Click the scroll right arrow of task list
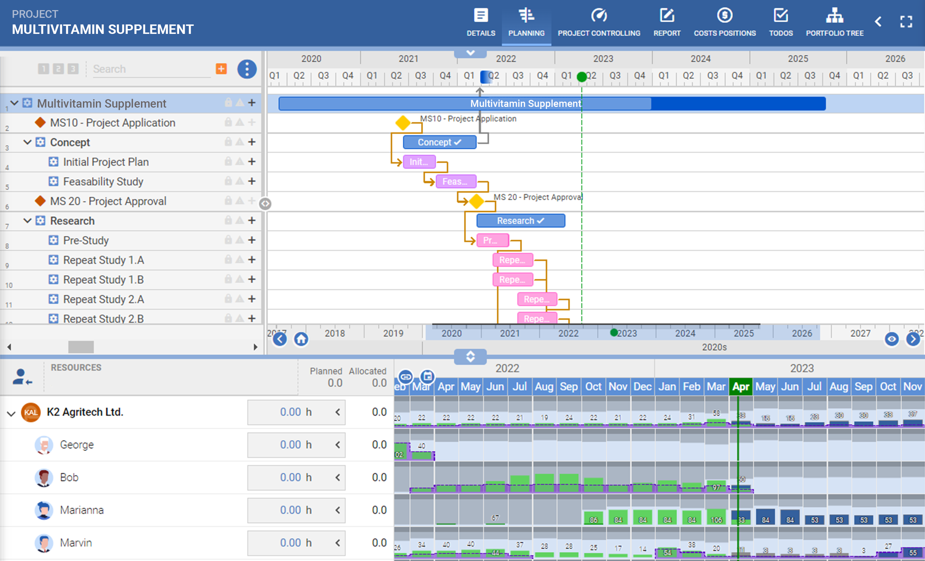This screenshot has height=561, width=925. 255,347
